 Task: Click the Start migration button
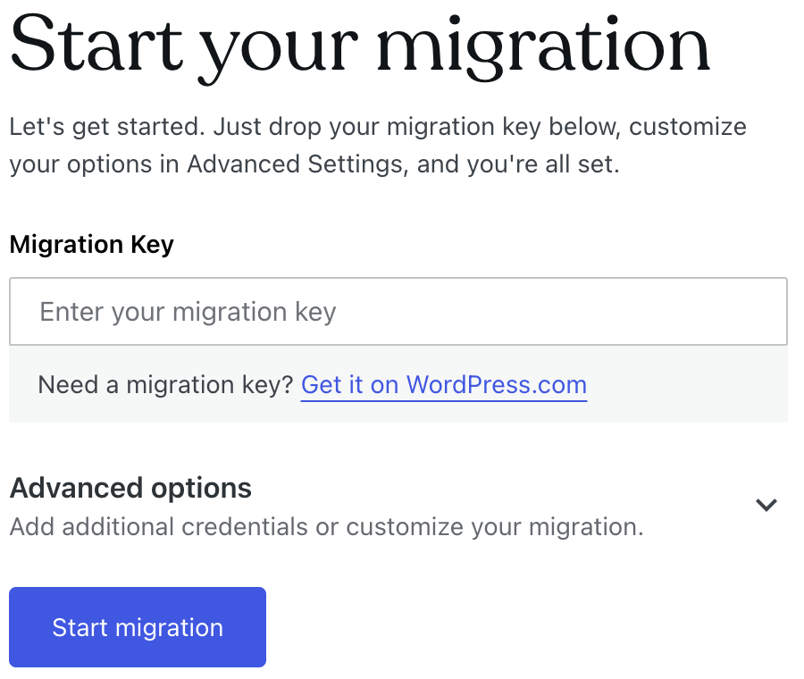click(x=138, y=627)
